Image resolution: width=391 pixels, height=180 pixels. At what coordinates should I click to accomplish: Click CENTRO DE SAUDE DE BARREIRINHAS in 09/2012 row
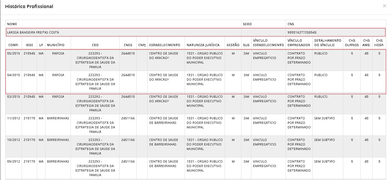pos(164,164)
